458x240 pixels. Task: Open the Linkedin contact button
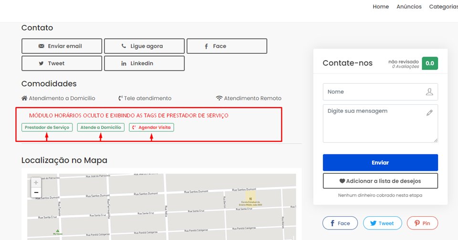[144, 63]
